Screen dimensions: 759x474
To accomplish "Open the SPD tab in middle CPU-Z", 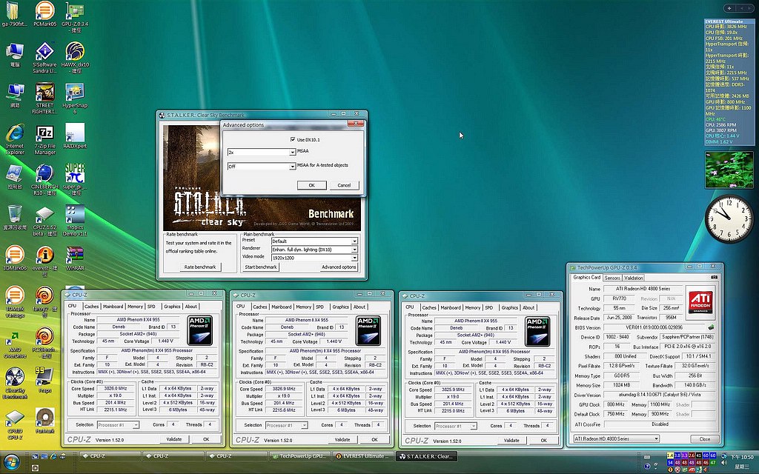I will coord(320,307).
